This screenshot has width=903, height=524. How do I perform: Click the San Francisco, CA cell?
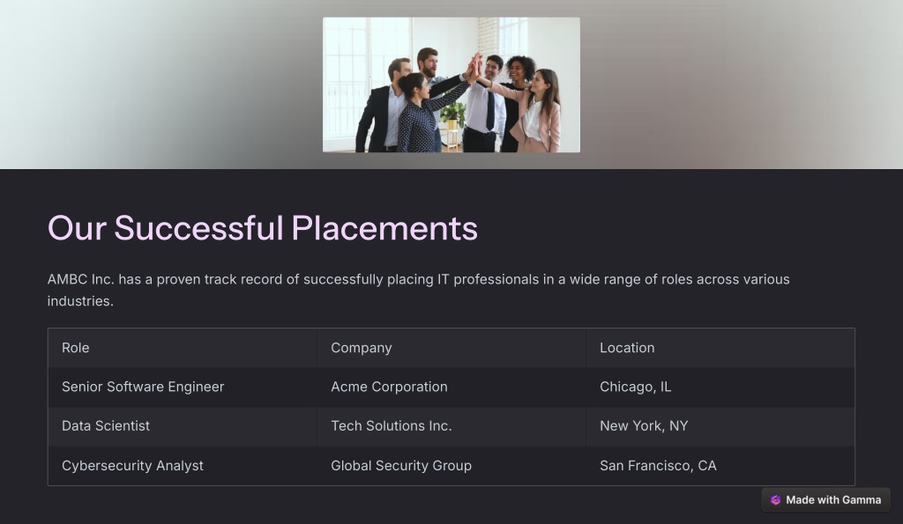coord(720,466)
